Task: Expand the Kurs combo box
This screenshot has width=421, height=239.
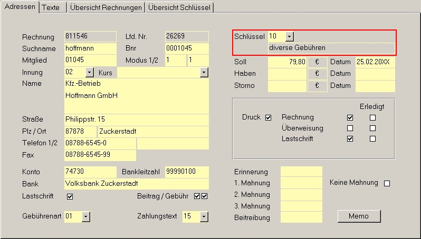Action: click(x=204, y=73)
